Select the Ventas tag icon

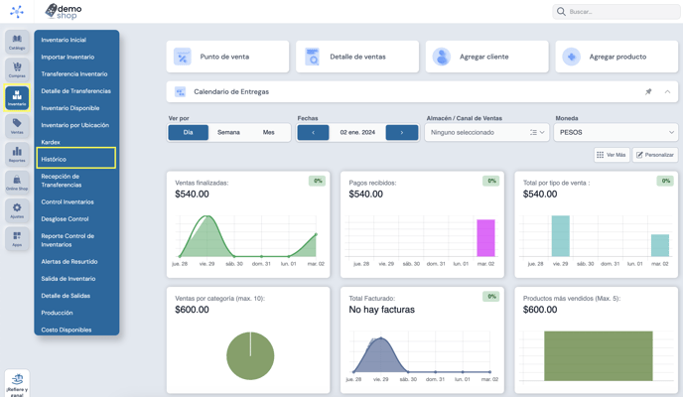click(17, 126)
